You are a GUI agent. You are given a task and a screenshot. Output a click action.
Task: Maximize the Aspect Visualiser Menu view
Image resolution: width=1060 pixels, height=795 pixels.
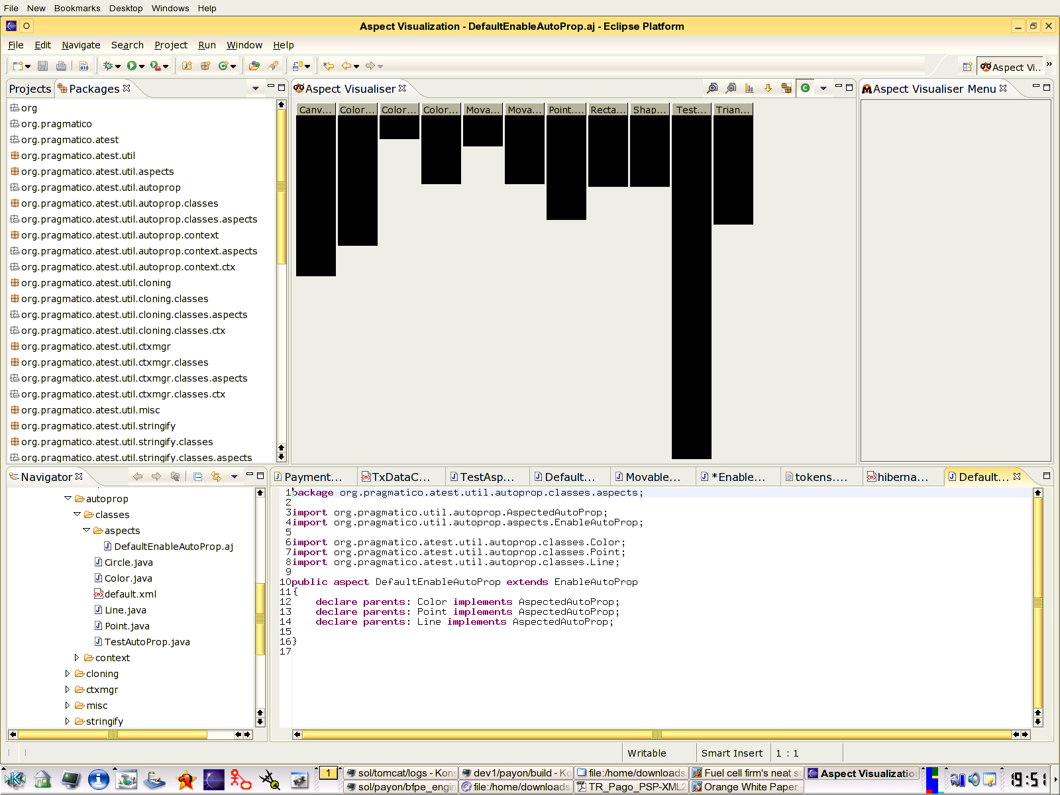click(1047, 87)
